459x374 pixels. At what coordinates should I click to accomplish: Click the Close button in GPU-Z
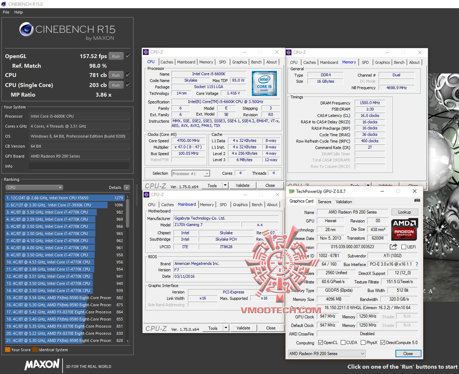[x=408, y=354]
